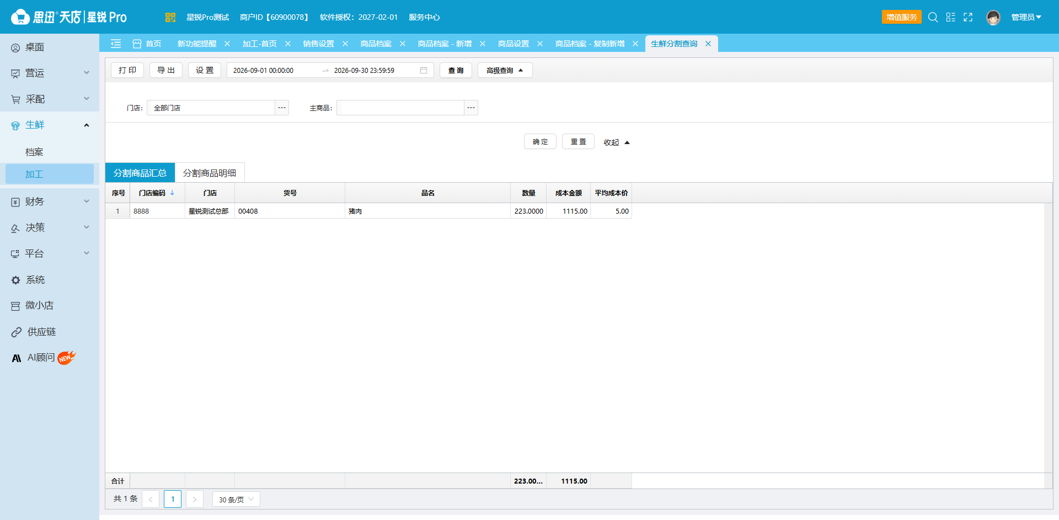1059x520 pixels.
Task: Open the 30 条/页 page size dropdown
Action: point(236,499)
